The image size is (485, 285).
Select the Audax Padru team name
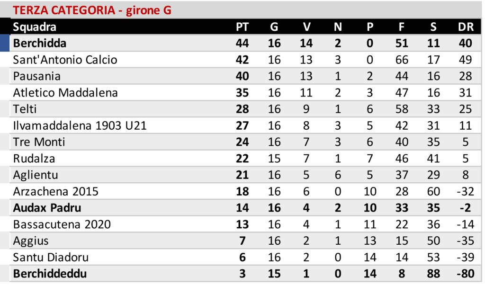pyautogui.click(x=47, y=208)
